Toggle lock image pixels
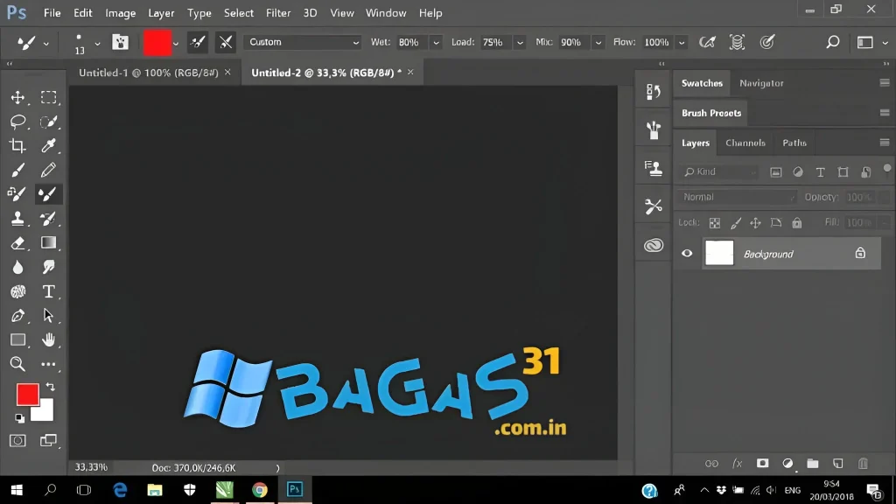 click(x=735, y=223)
